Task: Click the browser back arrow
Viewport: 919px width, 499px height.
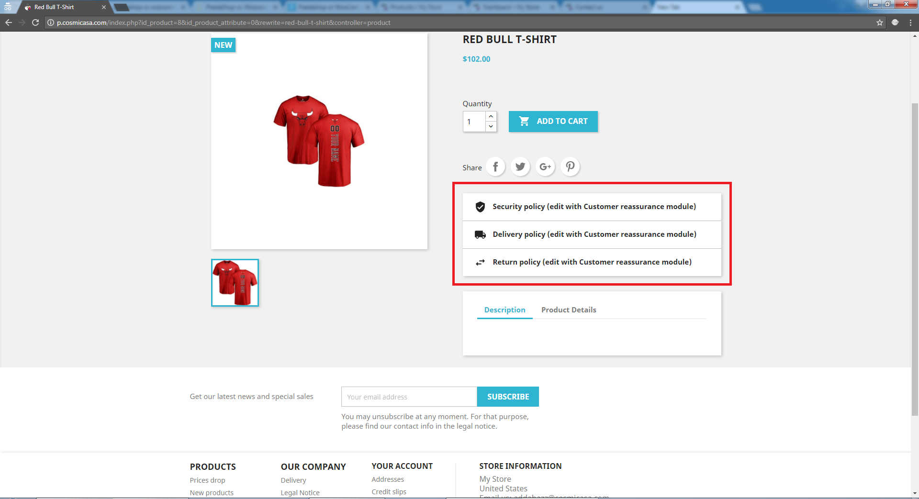Action: 9,22
